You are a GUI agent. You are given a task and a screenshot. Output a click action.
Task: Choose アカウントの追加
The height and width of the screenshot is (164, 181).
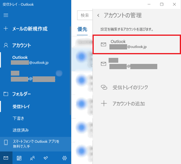pos(129,104)
